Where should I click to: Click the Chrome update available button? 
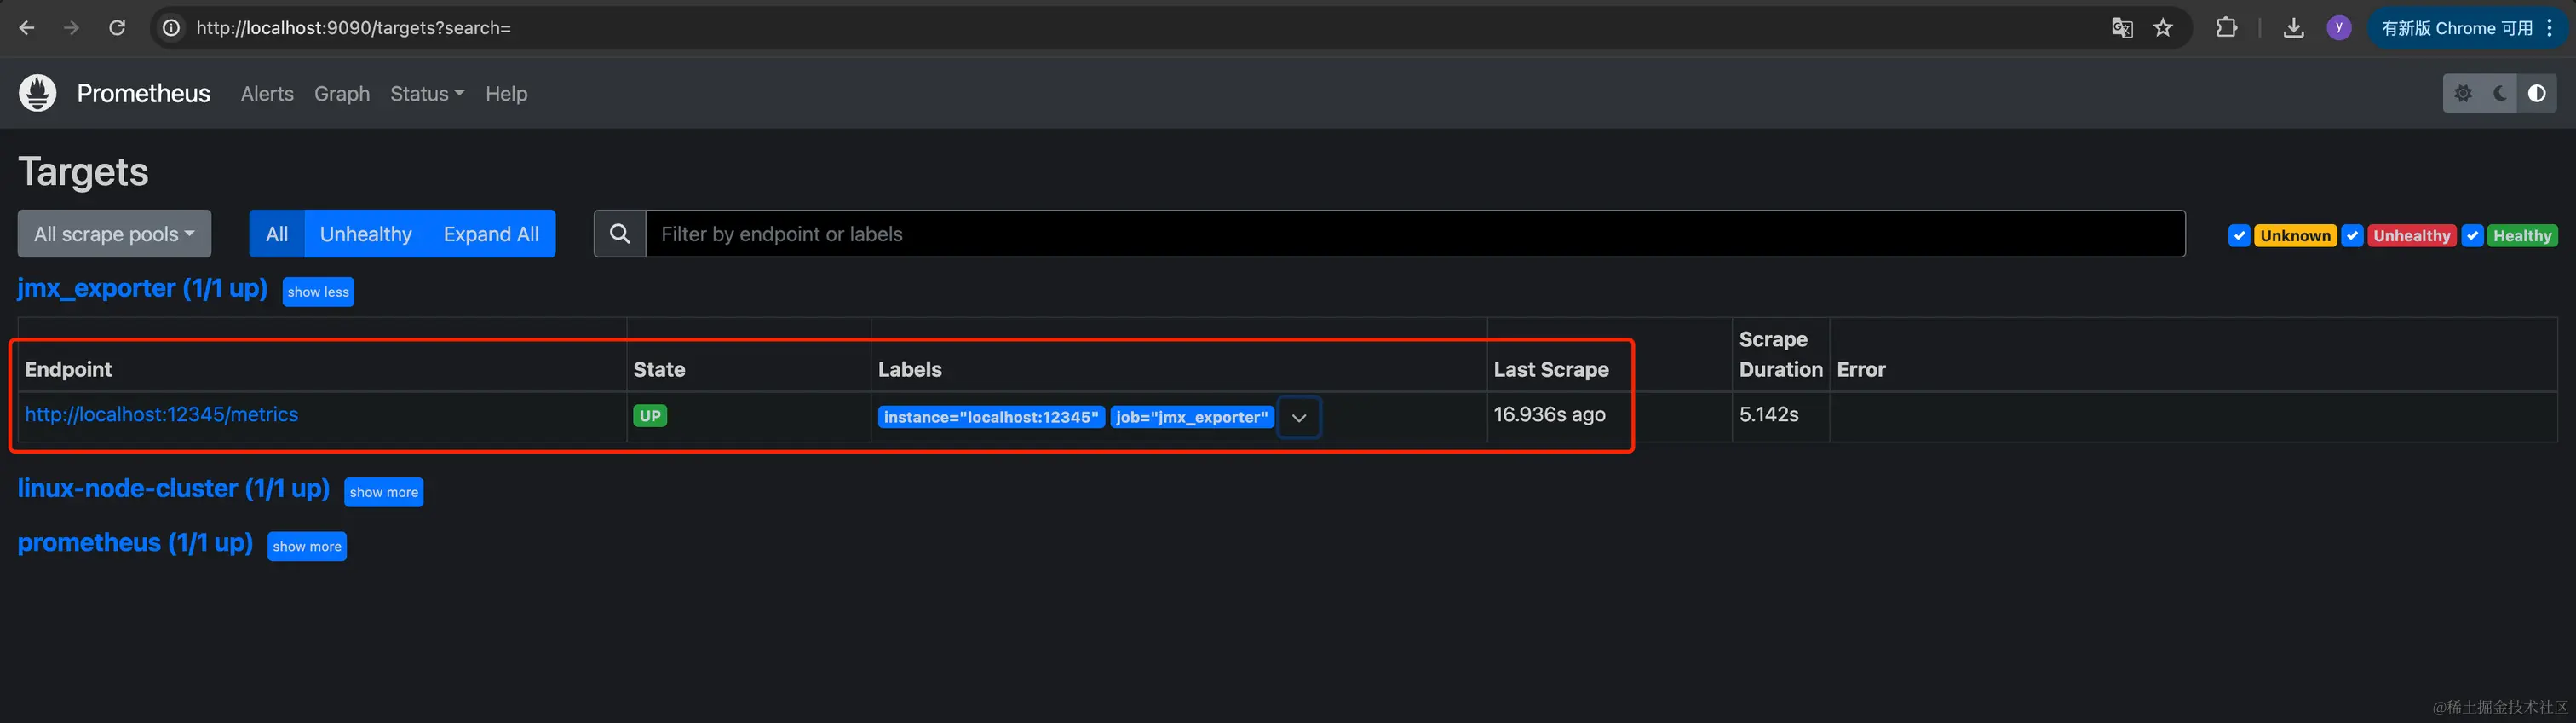coord(2466,28)
